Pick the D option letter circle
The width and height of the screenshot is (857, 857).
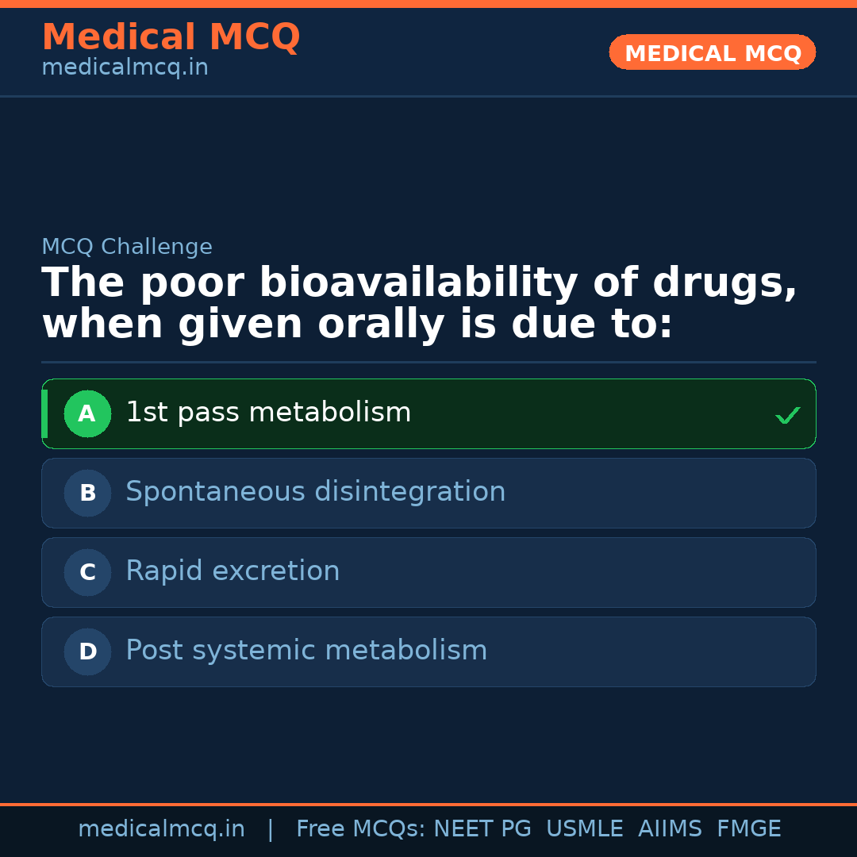click(87, 651)
